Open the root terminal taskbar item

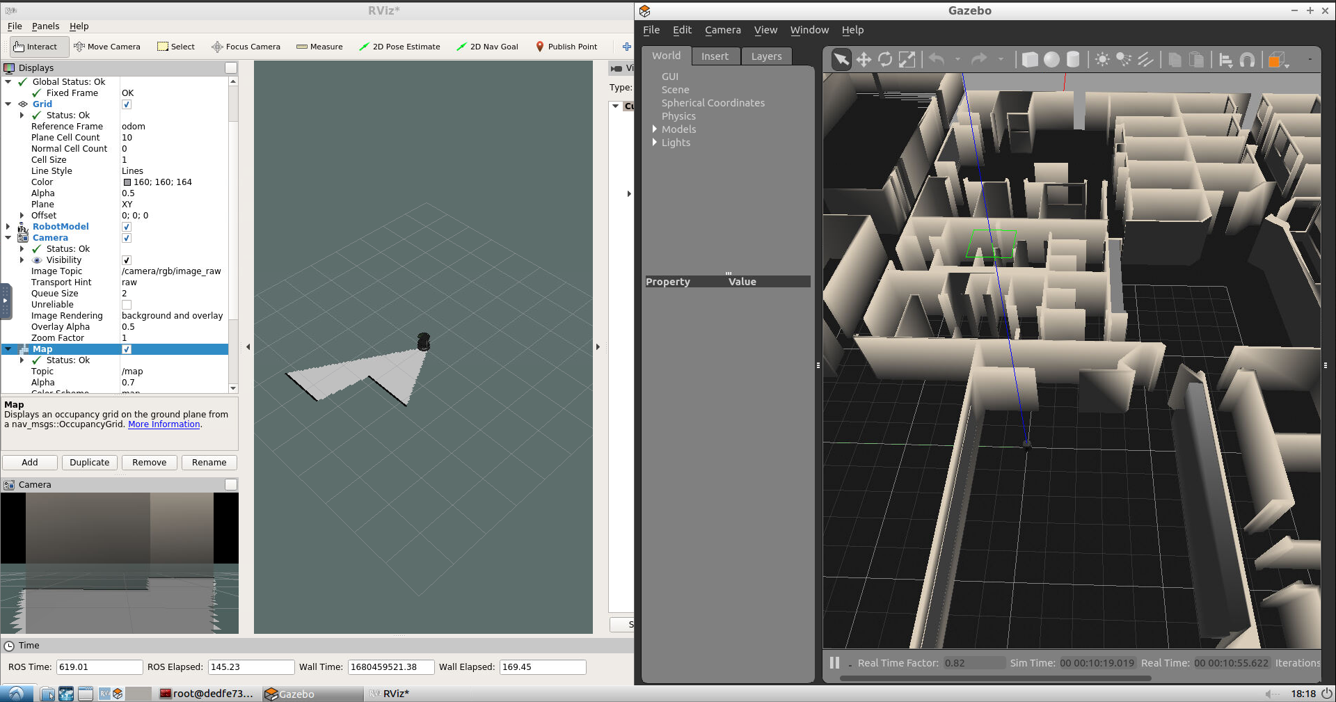pos(207,694)
